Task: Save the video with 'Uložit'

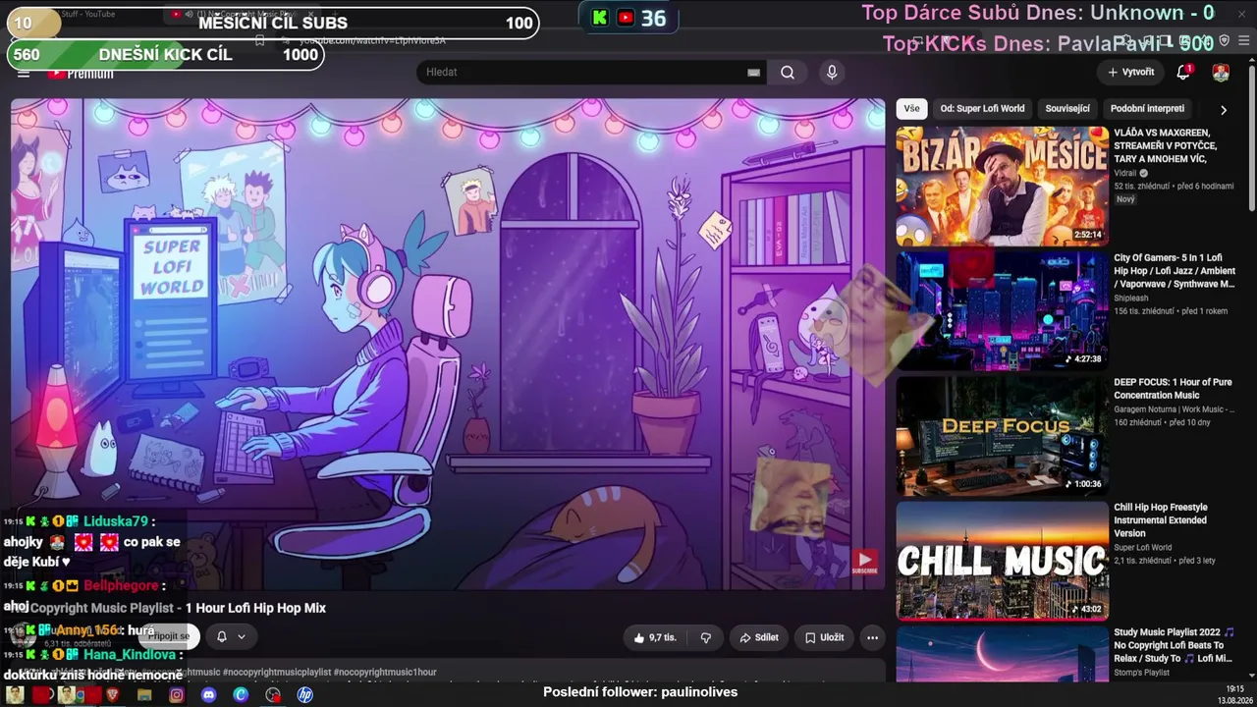Action: 825,637
